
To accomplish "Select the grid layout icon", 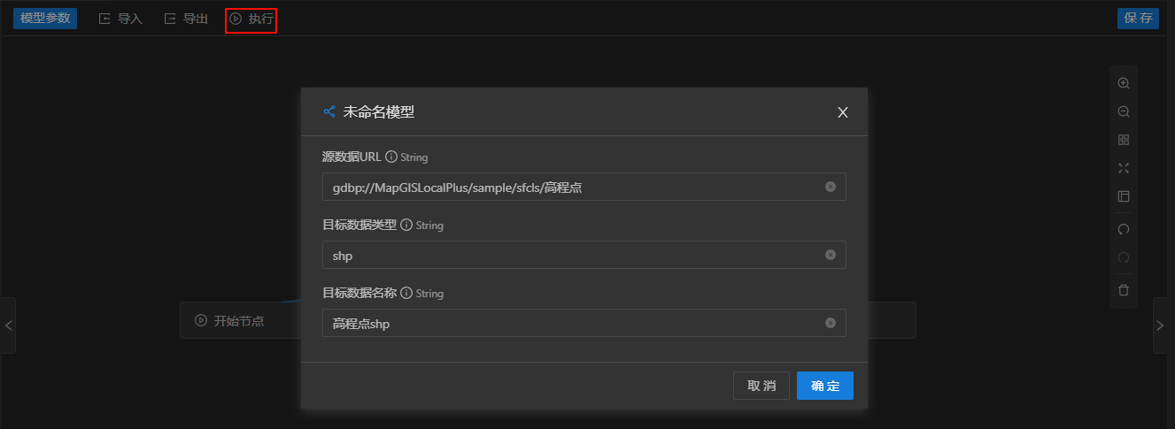I will [x=1124, y=140].
